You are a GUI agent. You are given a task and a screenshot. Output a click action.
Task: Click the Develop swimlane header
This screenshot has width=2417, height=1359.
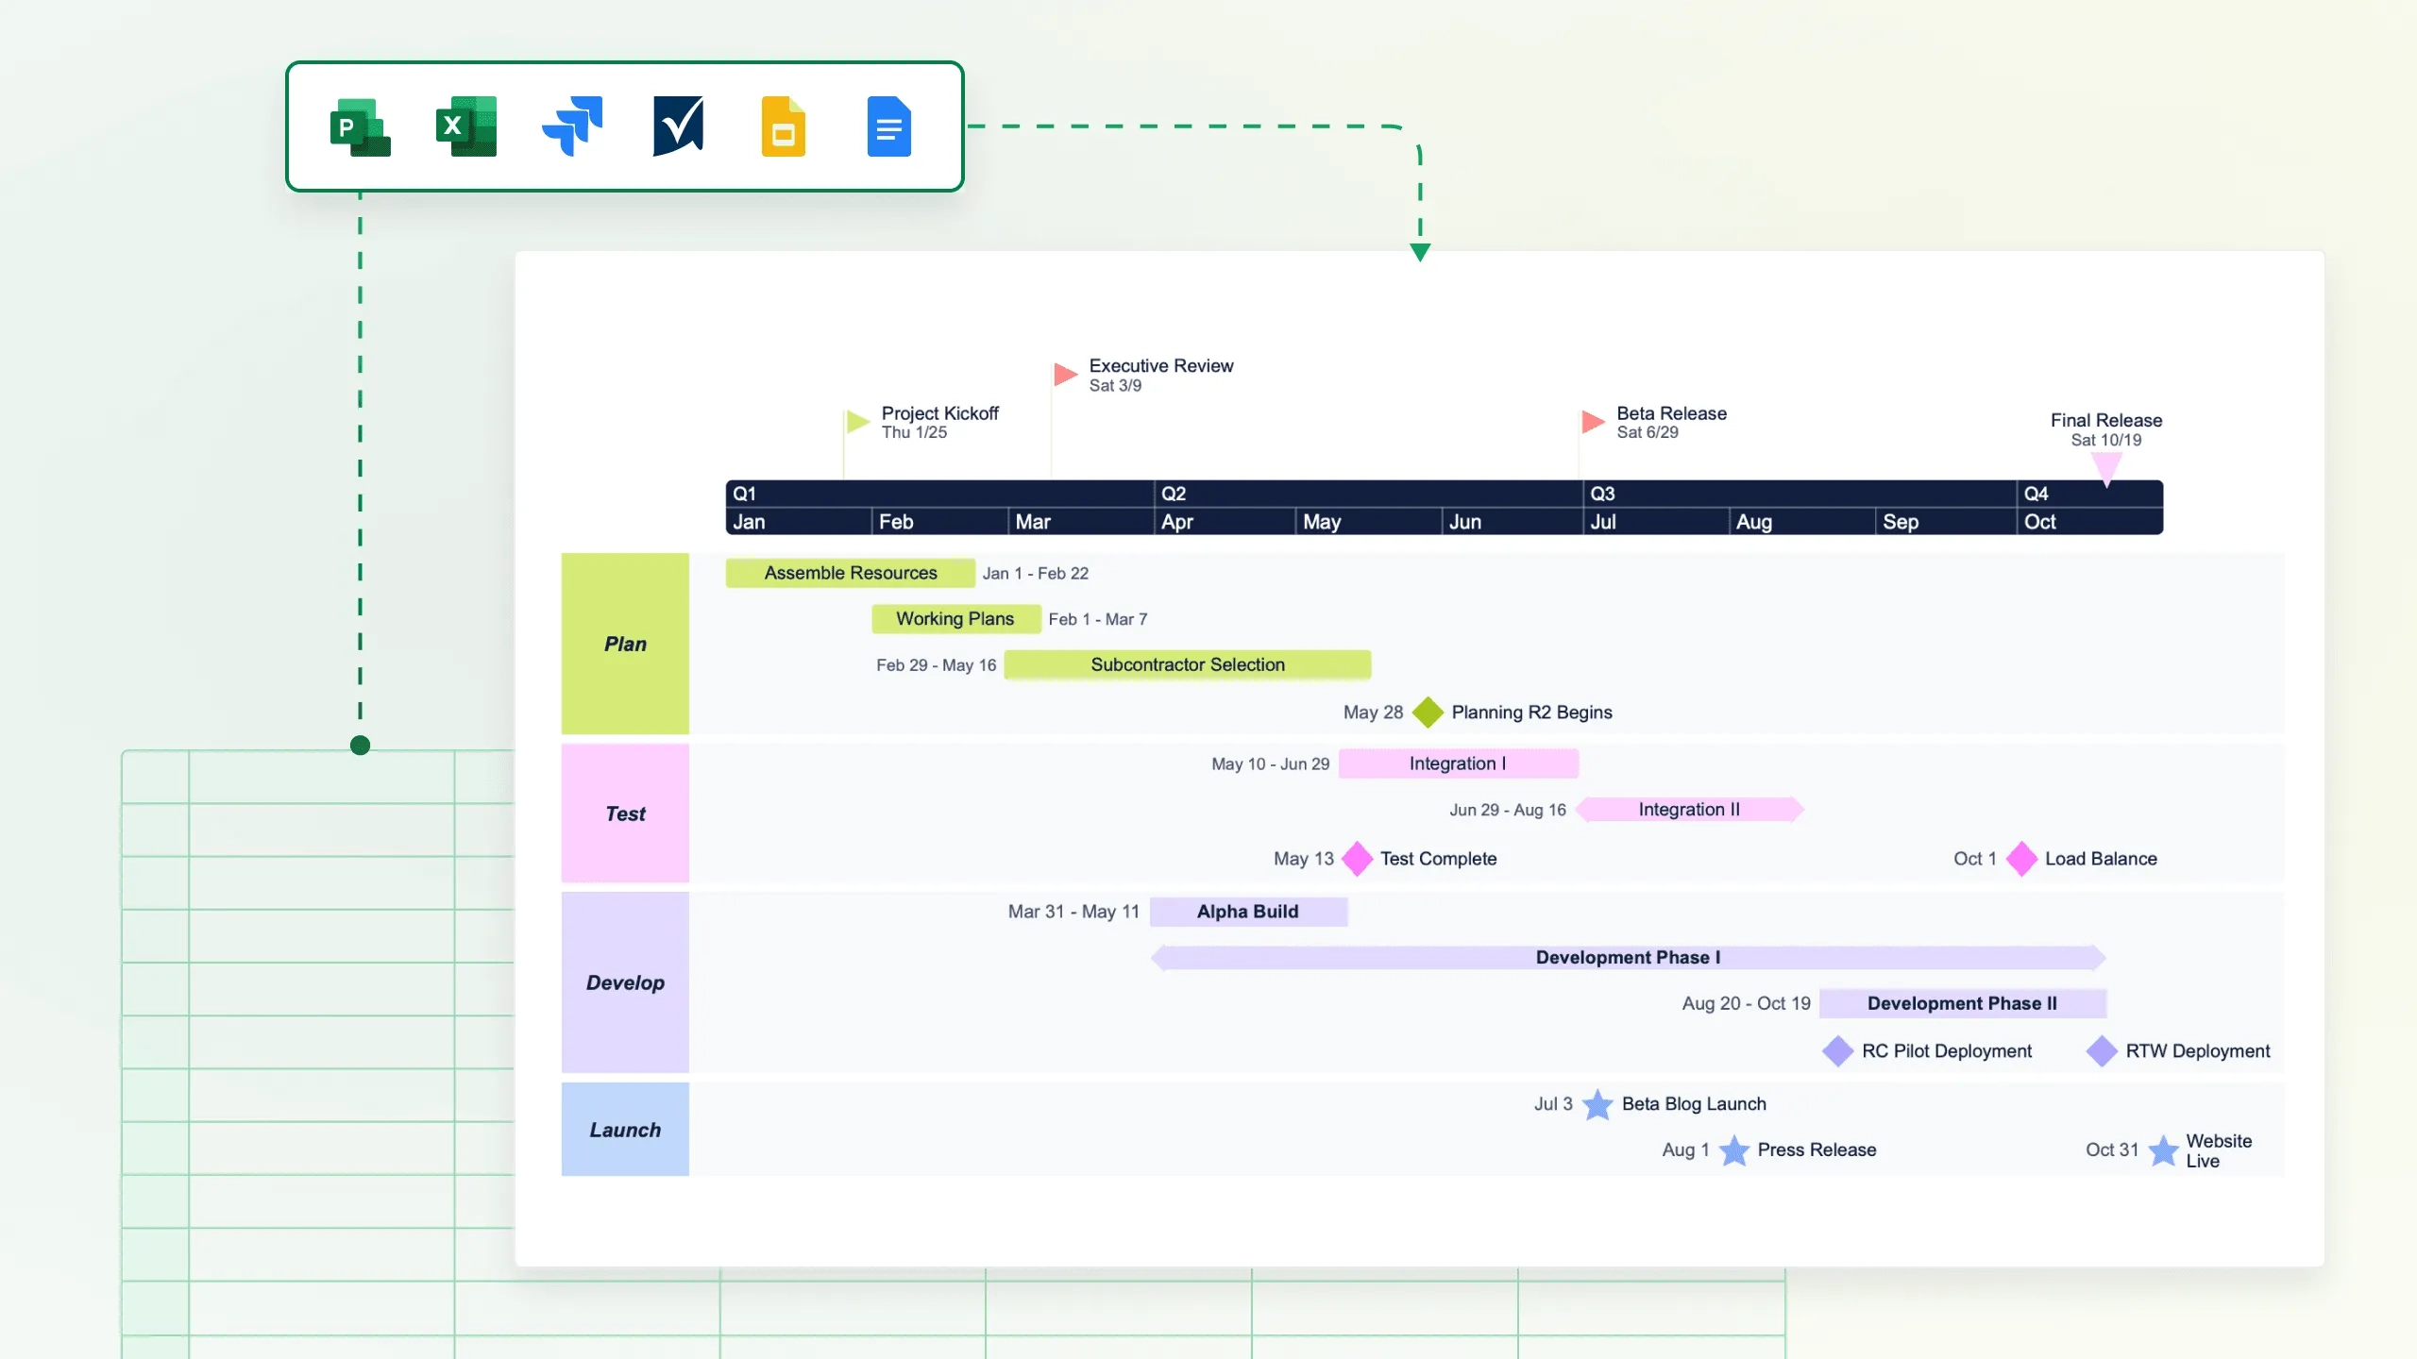(625, 982)
